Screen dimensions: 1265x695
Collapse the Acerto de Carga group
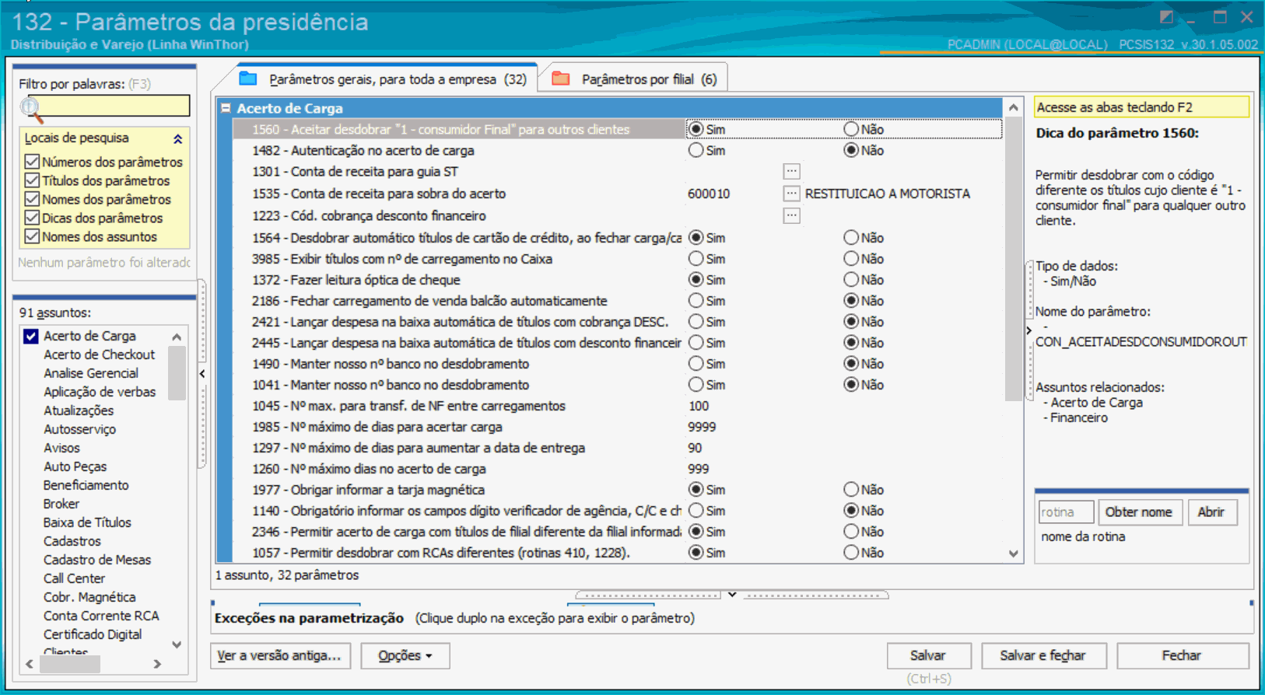(x=226, y=108)
